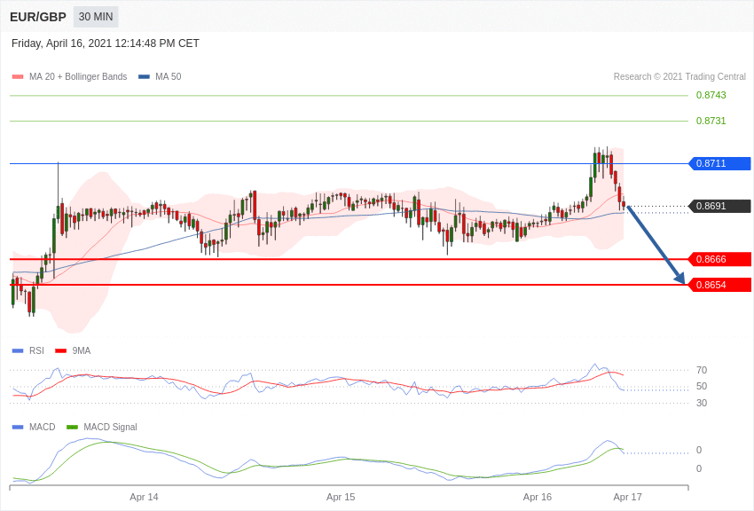Click the red 0.8654 support price tag
This screenshot has height=511, width=754.
click(x=720, y=285)
